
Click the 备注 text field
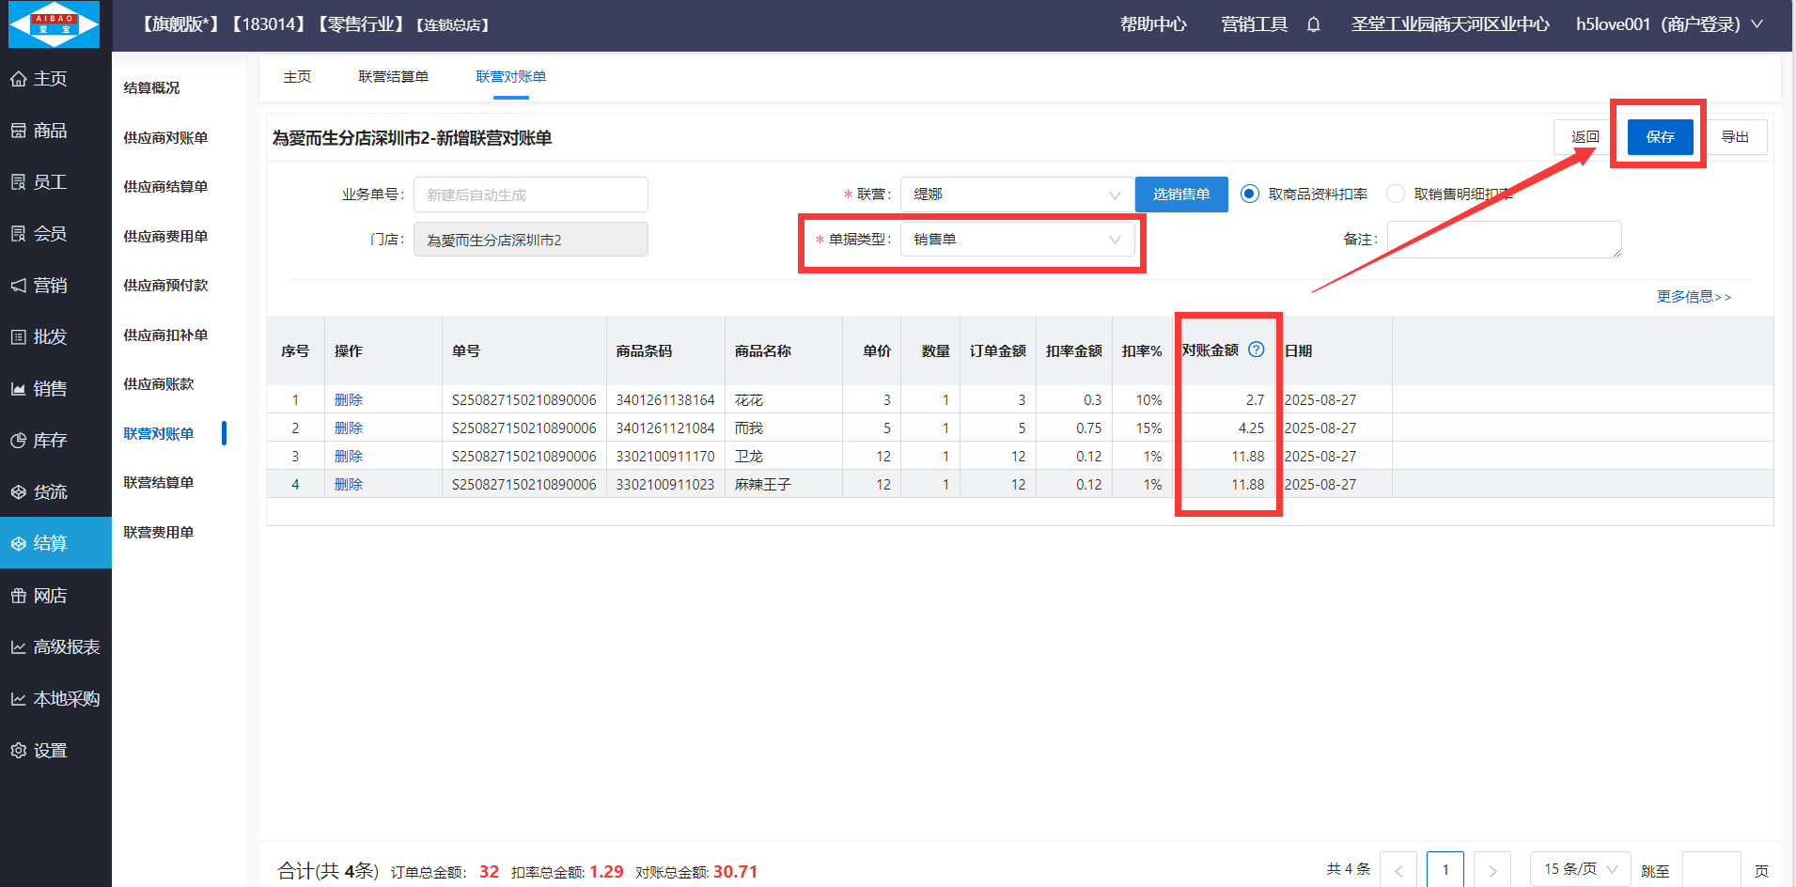1504,240
